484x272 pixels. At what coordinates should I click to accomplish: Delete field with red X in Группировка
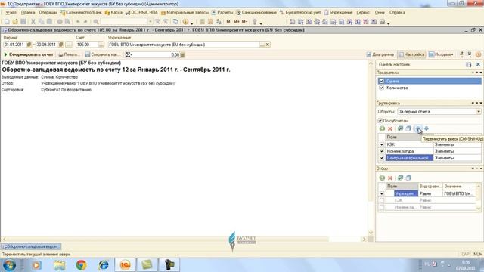[390, 128]
